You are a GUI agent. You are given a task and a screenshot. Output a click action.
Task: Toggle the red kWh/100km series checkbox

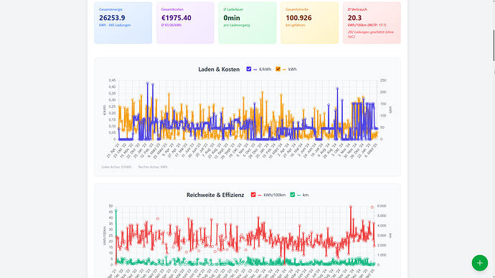(x=253, y=195)
